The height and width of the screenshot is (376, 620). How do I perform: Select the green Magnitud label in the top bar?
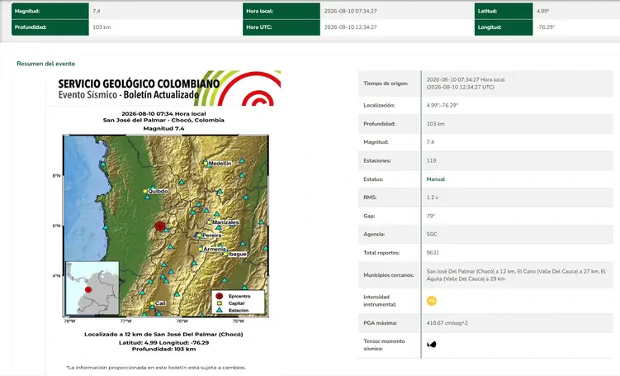[50, 11]
